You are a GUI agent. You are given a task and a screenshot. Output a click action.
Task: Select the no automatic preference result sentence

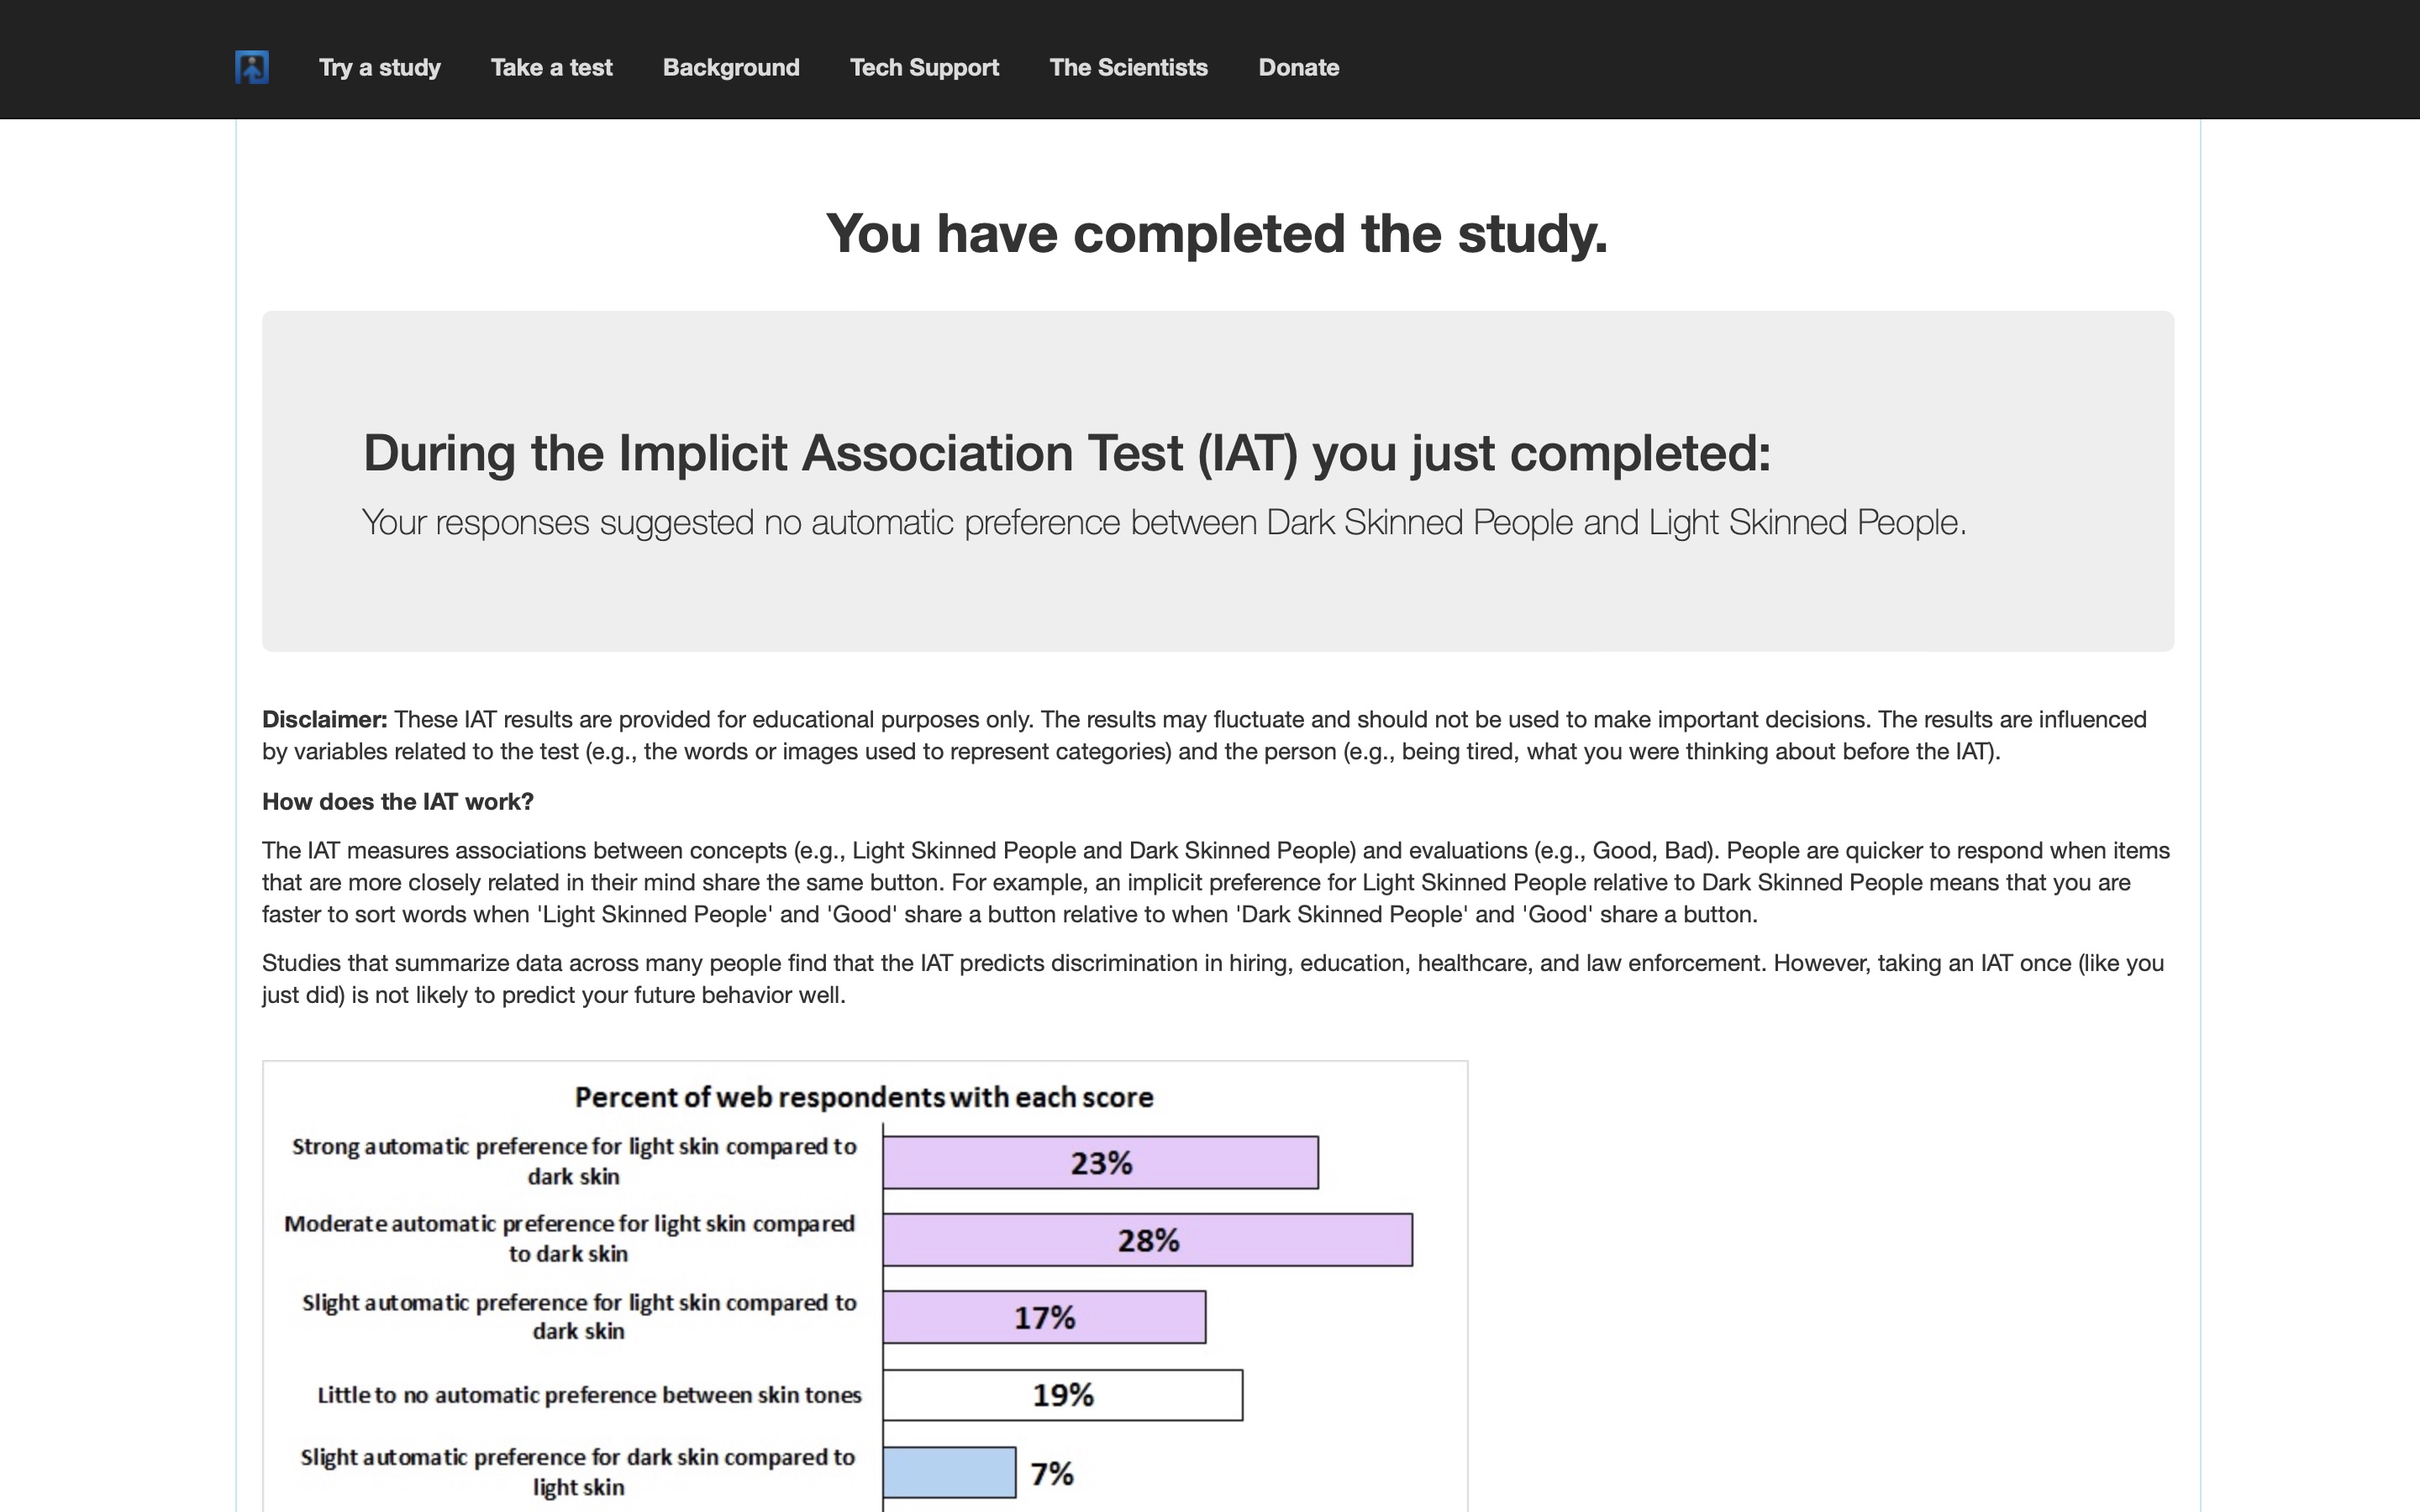point(1164,523)
